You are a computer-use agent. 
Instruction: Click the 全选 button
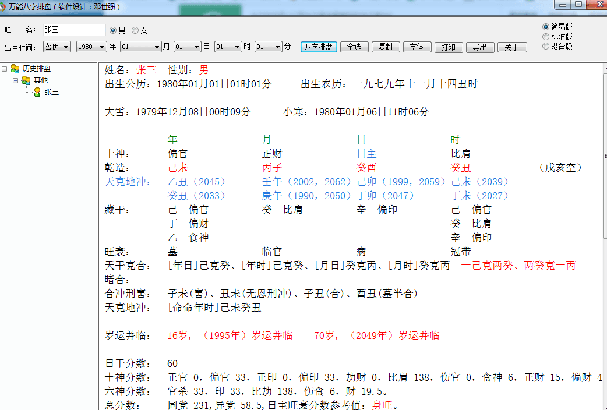tap(354, 47)
